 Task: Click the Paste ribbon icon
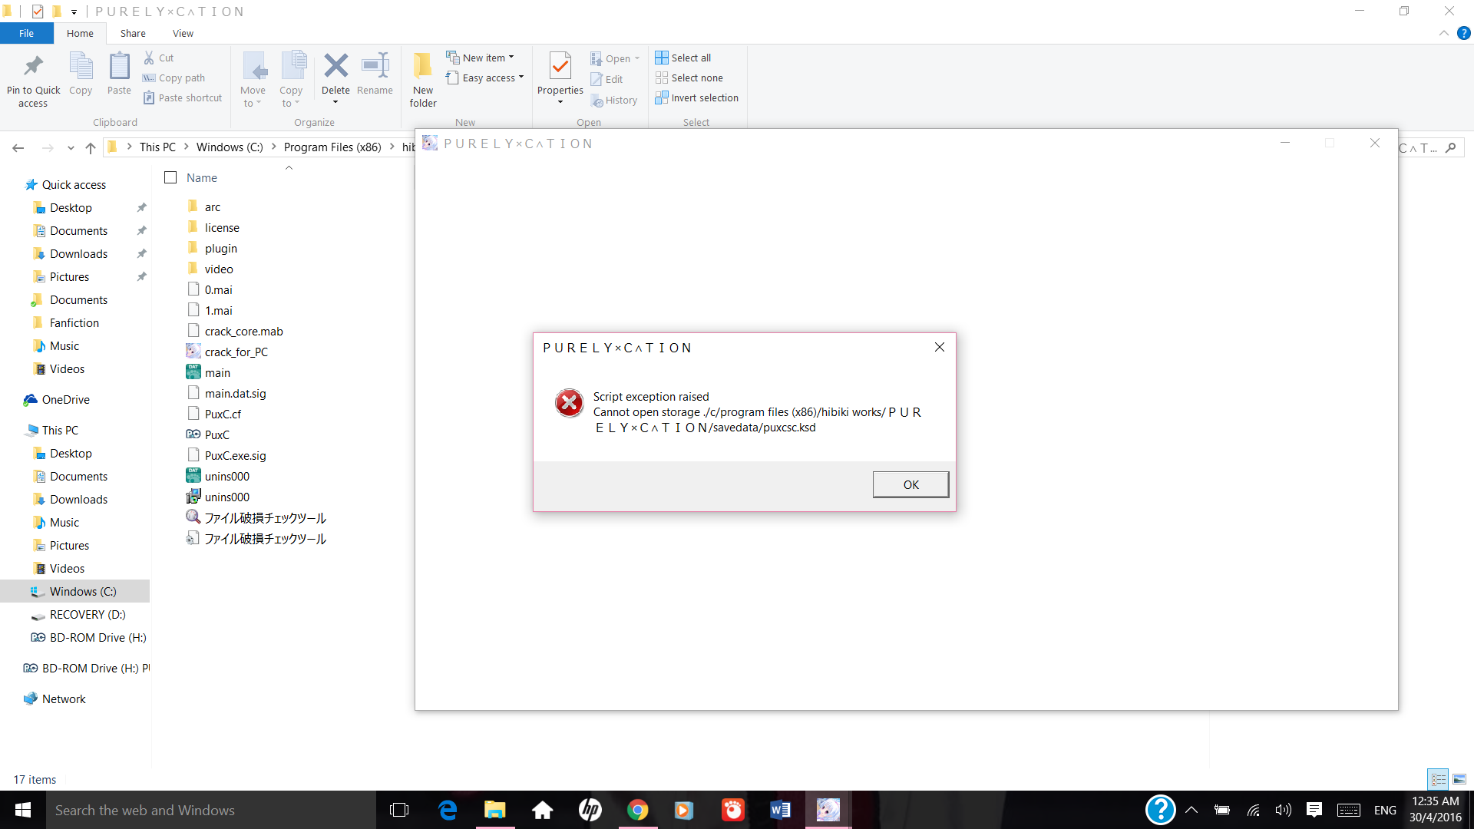119,74
